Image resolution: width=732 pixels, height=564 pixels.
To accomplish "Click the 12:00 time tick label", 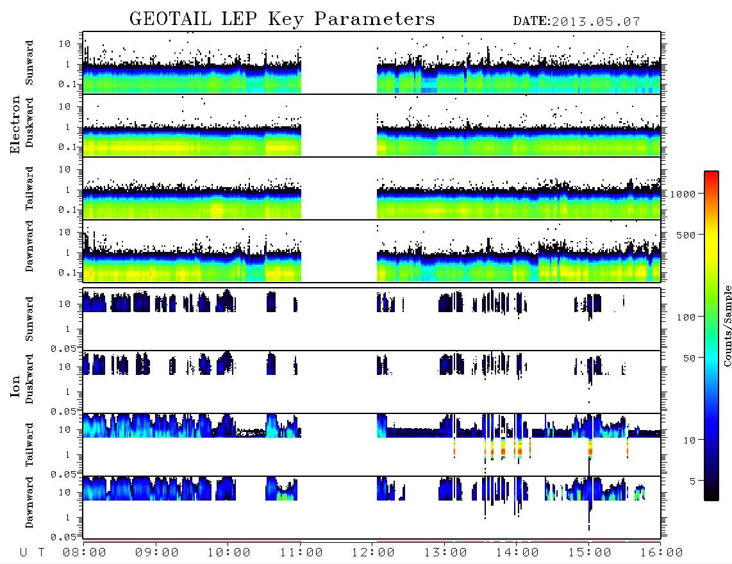I will 373,553.
